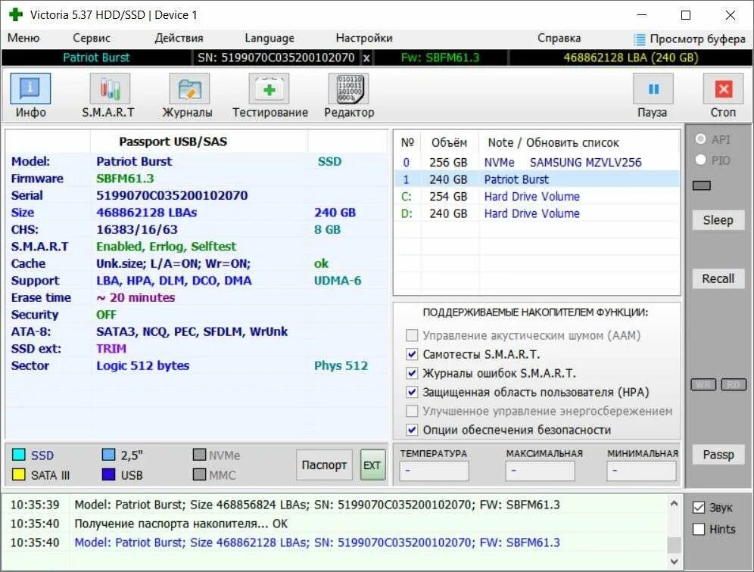
Task: Click the blue log line at 10:35:40
Action: tap(317, 542)
